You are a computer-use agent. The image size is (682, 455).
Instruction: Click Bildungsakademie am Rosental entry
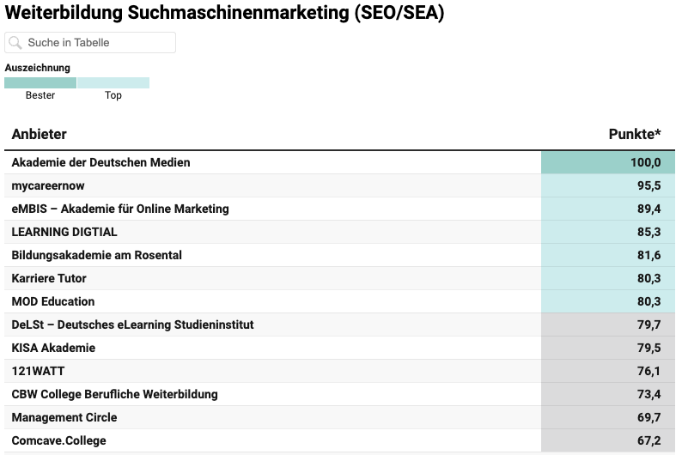[x=97, y=255]
